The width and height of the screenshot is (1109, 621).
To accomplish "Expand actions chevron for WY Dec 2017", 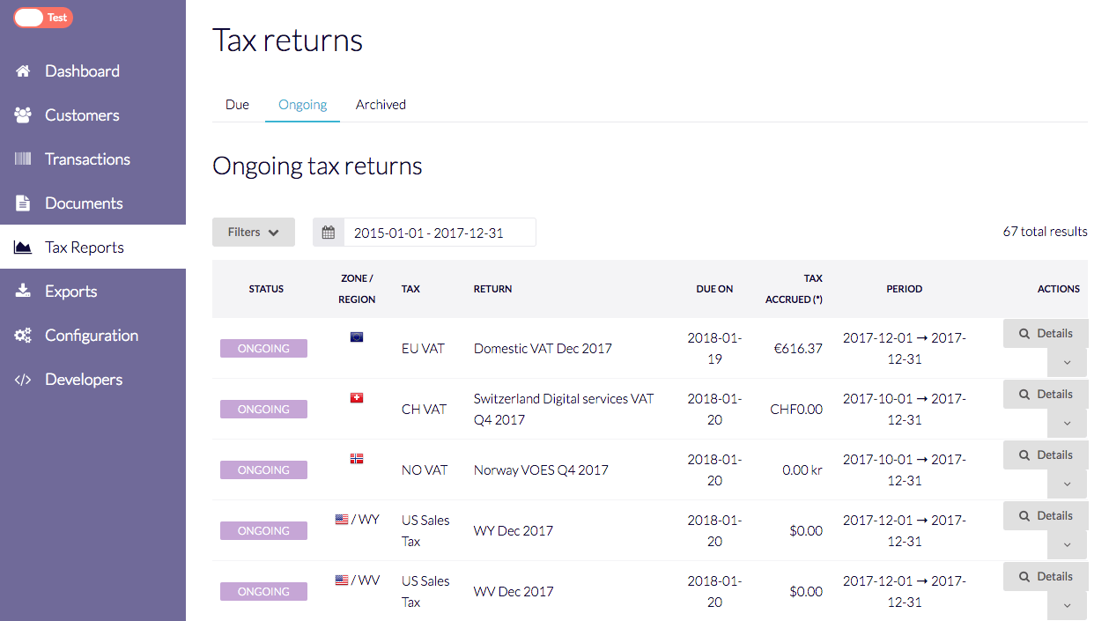I will tap(1068, 545).
